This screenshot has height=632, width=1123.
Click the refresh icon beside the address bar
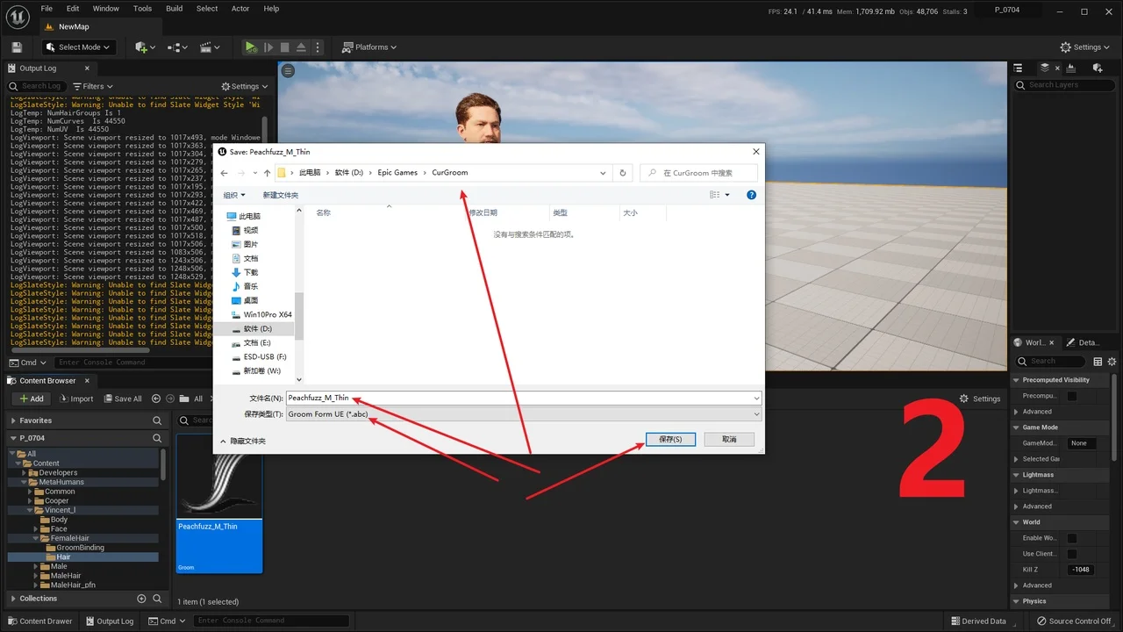tap(623, 173)
